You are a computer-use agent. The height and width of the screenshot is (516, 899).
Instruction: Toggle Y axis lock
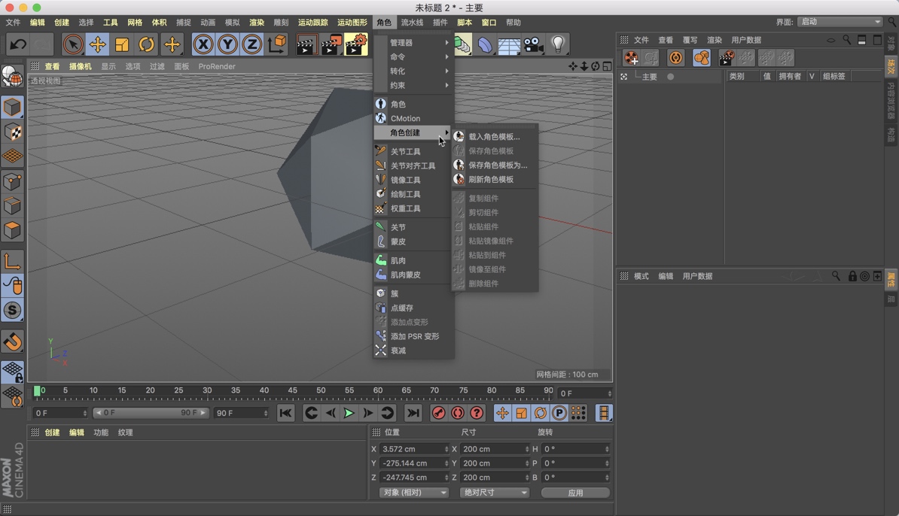[x=227, y=44]
